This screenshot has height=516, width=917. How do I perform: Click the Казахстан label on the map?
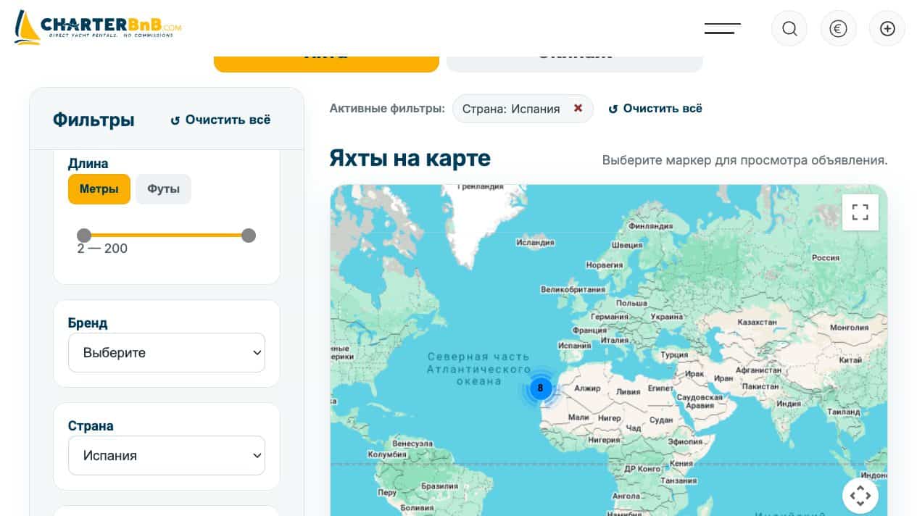757,322
